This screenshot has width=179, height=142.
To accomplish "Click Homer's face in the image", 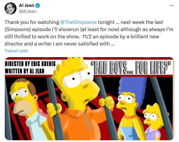I will (23, 100).
